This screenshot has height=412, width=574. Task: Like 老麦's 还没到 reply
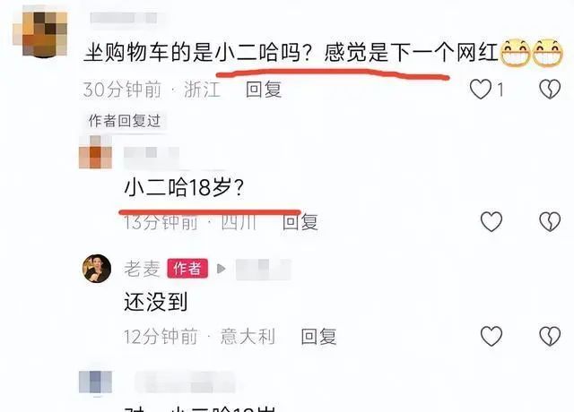click(491, 336)
